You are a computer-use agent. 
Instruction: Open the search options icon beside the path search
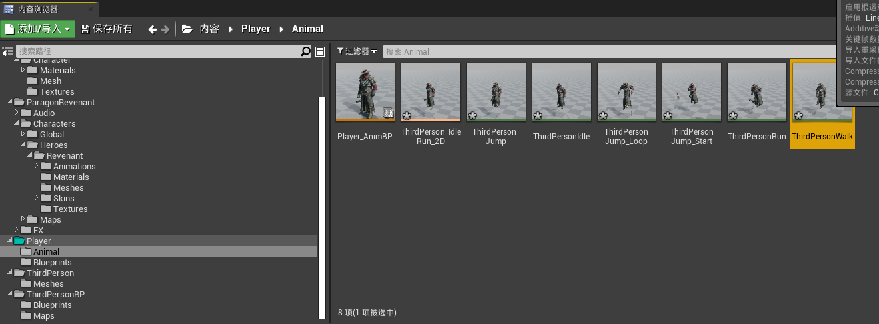pyautogui.click(x=320, y=51)
